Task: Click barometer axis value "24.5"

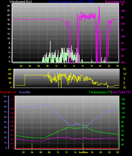Action: (x=123, y=62)
